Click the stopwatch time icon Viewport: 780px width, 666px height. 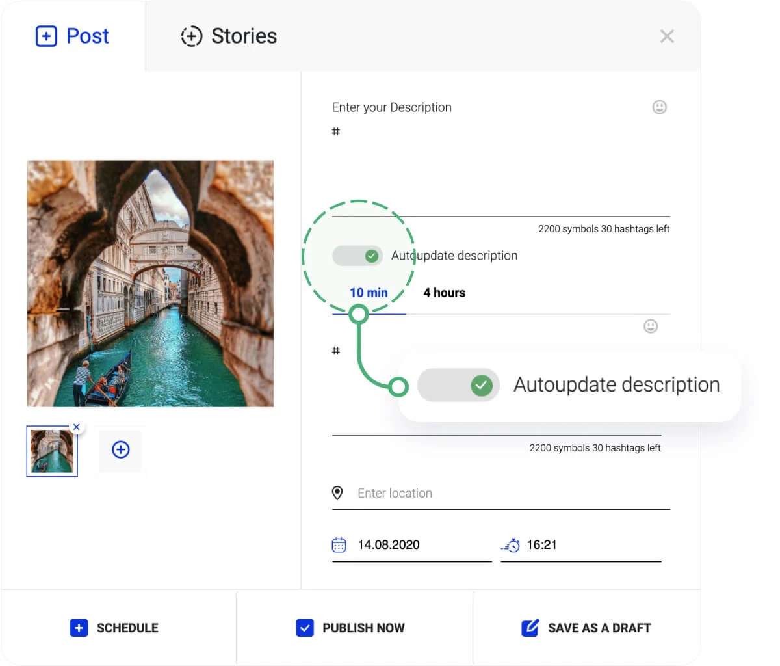coord(510,545)
